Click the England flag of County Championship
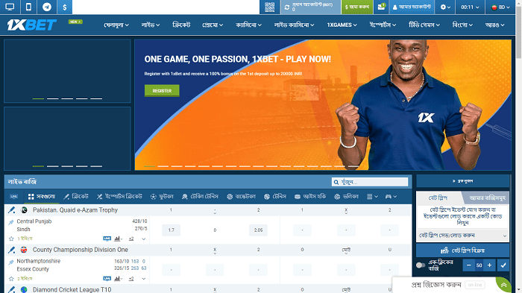This screenshot has height=293, width=522. pos(24,250)
